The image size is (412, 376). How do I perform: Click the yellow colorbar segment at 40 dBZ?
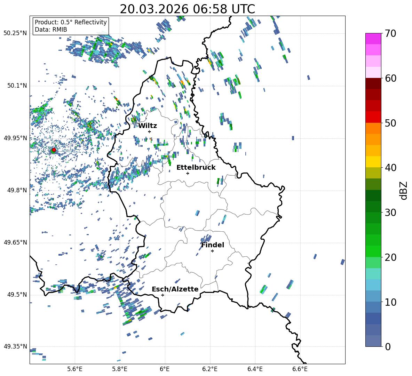point(373,162)
